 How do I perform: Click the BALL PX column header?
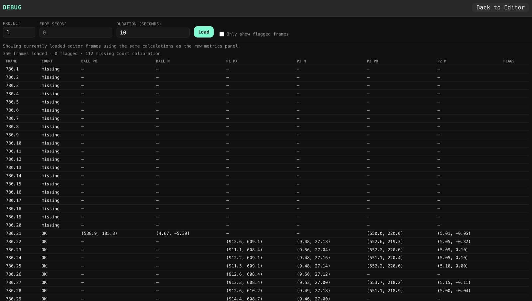pos(89,61)
